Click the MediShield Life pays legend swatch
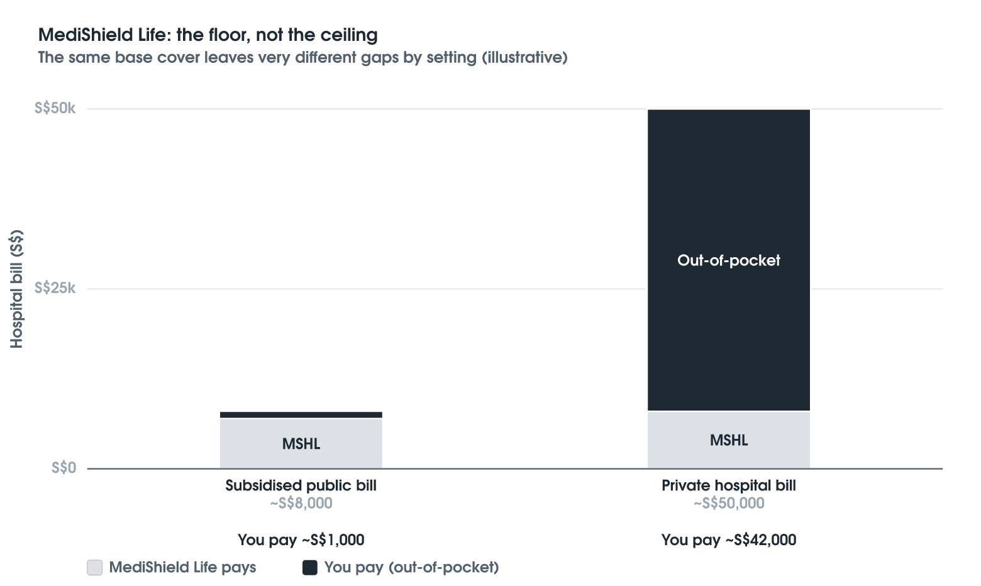Viewport: 981px width, 586px height. coord(95,567)
